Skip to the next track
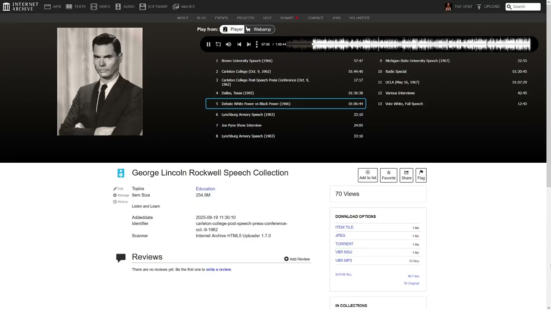551x310 pixels. tap(248, 44)
